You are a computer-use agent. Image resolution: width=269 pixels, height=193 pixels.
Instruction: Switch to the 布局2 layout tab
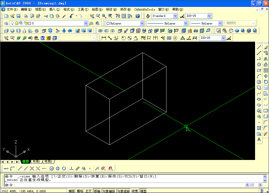[x=48, y=162]
